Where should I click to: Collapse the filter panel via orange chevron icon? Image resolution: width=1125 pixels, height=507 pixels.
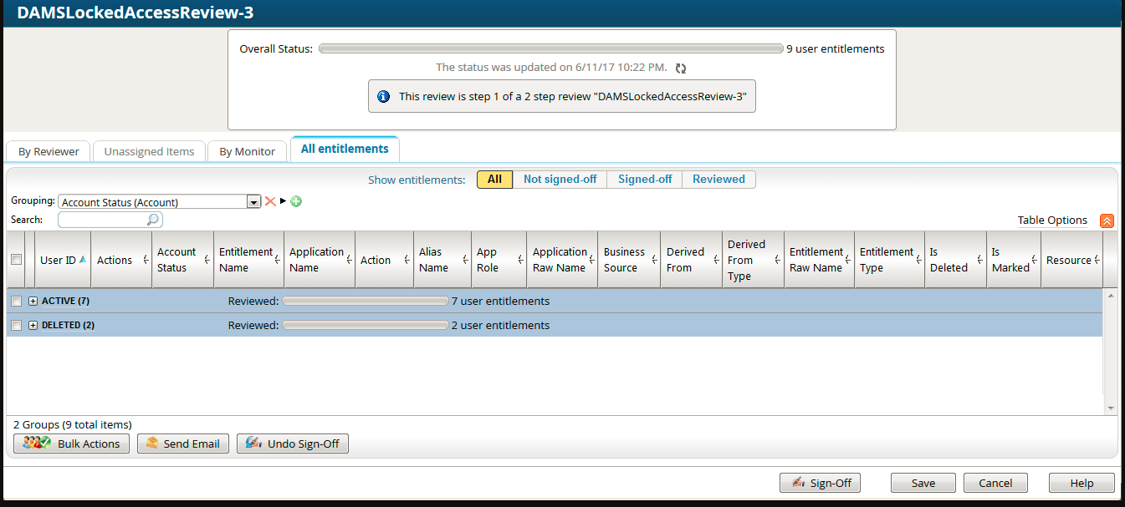point(1107,220)
